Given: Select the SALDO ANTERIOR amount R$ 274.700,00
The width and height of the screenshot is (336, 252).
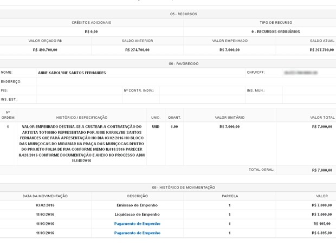Looking at the screenshot, I should 137,50.
